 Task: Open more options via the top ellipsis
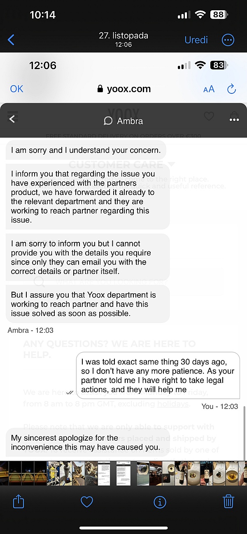tap(228, 40)
